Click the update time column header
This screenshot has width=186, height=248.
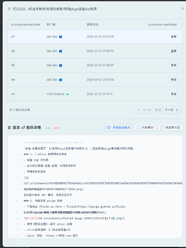(93, 24)
